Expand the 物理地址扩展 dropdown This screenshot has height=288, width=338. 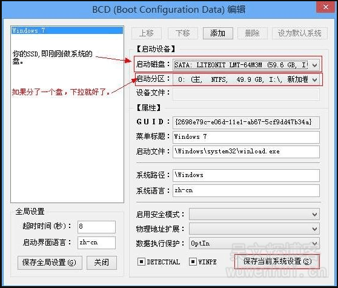click(x=254, y=229)
